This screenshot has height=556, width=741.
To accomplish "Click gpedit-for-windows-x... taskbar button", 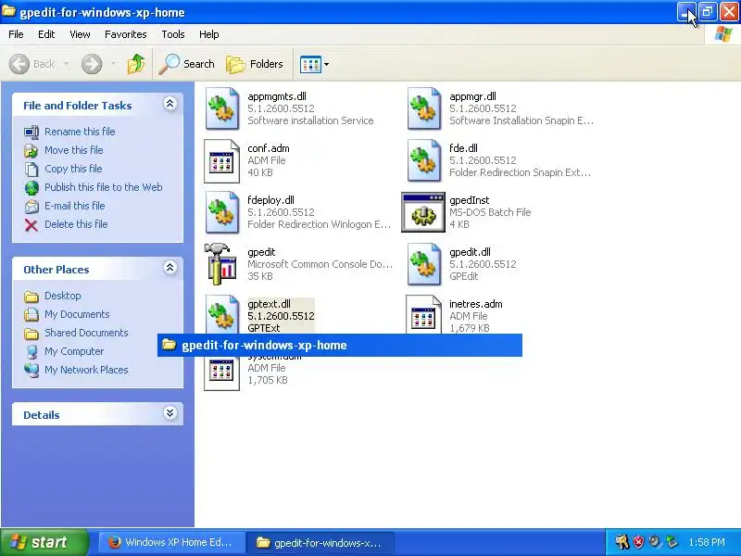I will [x=320, y=542].
